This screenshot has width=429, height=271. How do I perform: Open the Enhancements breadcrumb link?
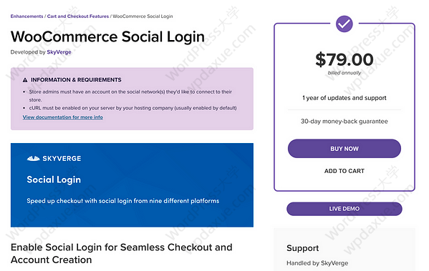[x=26, y=16]
